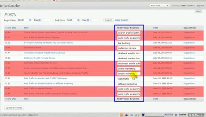This screenshot has width=206, height=117.
Task: Open Suggestions for the Search Engine Optimization row
Action: point(189,32)
